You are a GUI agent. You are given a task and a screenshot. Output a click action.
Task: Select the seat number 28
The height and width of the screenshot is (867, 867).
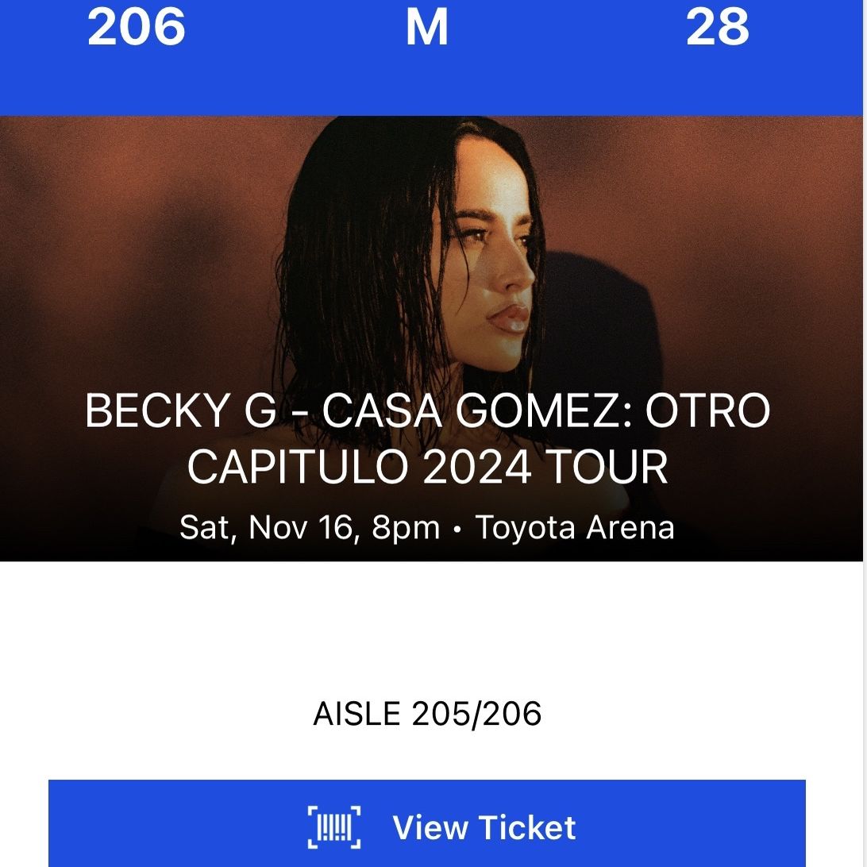click(x=717, y=27)
